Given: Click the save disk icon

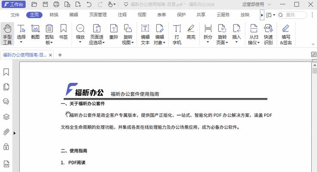Looking at the screenshot, I should (45, 4).
